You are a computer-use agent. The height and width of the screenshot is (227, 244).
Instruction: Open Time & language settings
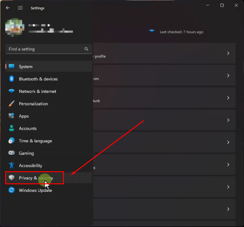(x=49, y=141)
